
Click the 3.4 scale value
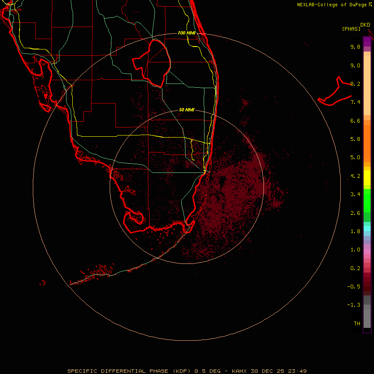(355, 194)
